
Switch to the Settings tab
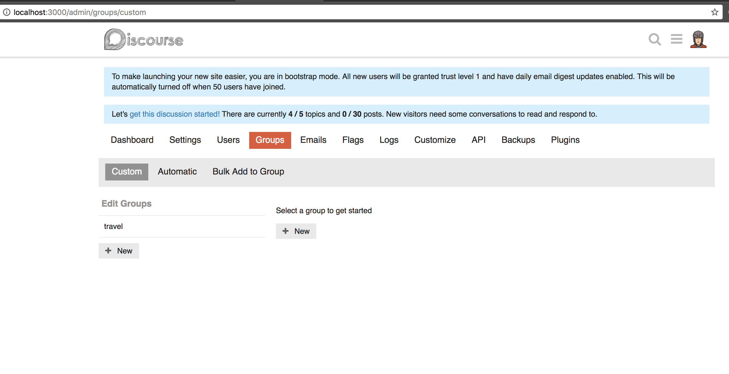click(185, 140)
